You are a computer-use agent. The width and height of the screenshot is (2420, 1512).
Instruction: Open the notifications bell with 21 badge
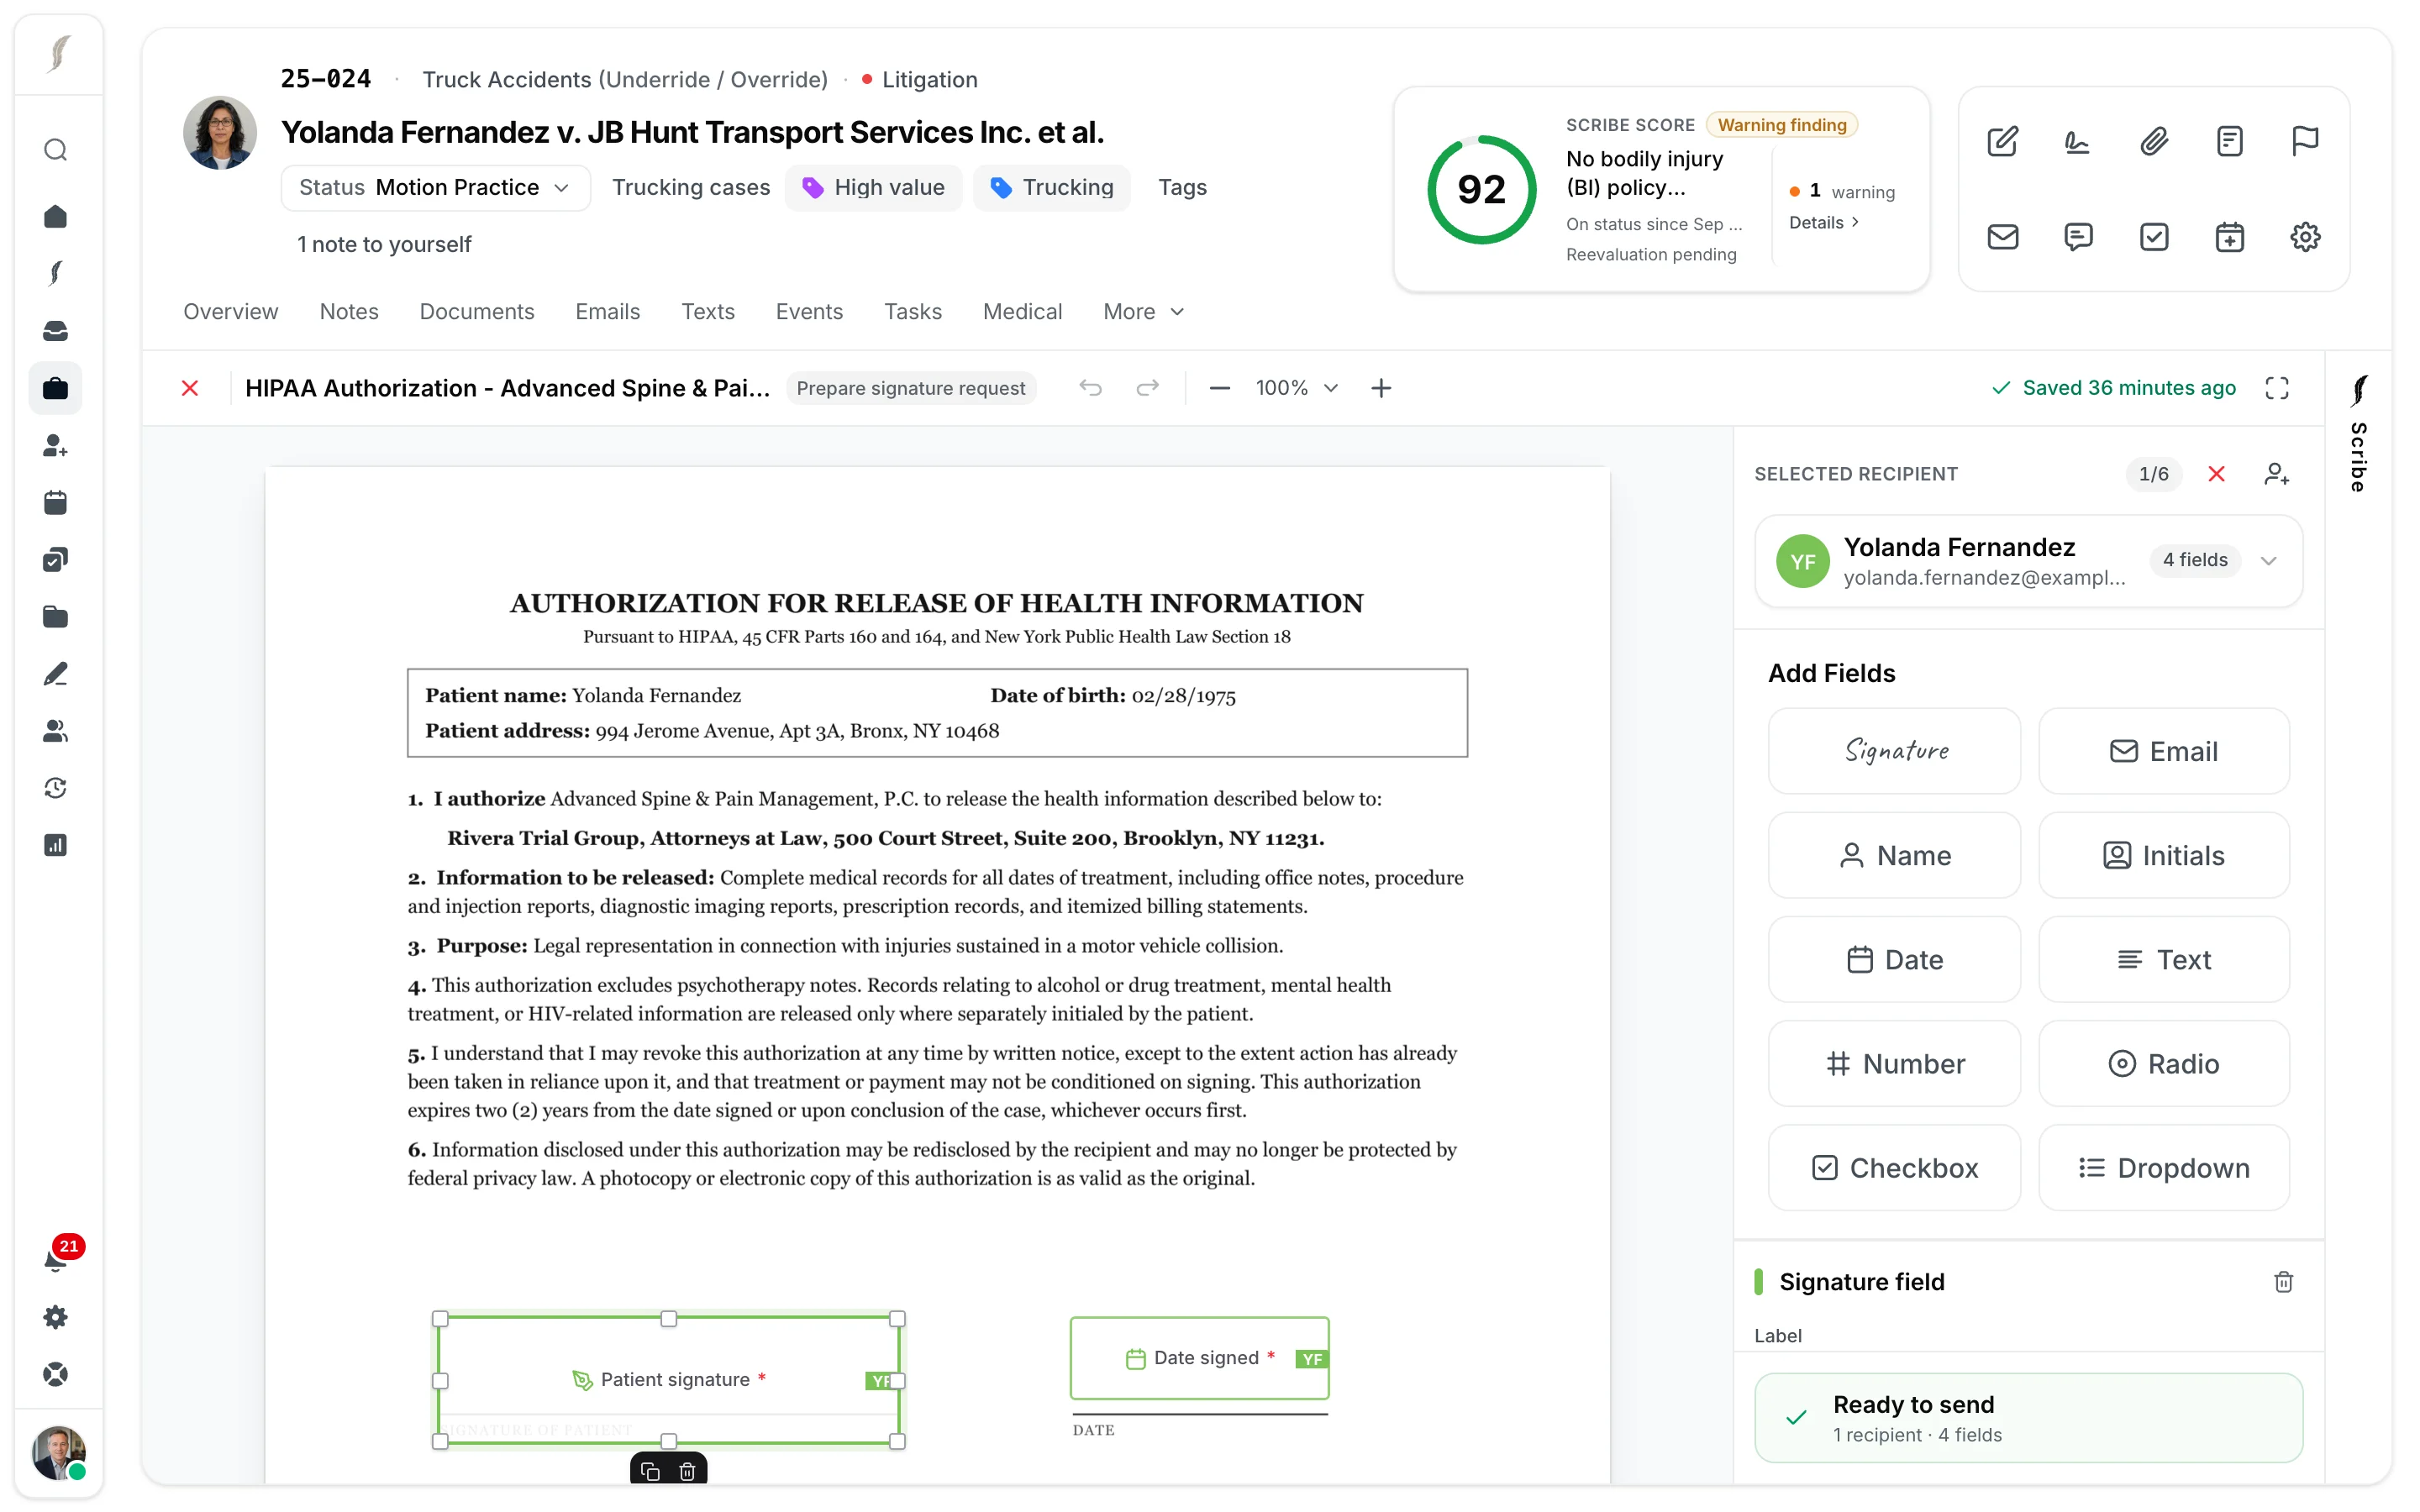pos(58,1258)
